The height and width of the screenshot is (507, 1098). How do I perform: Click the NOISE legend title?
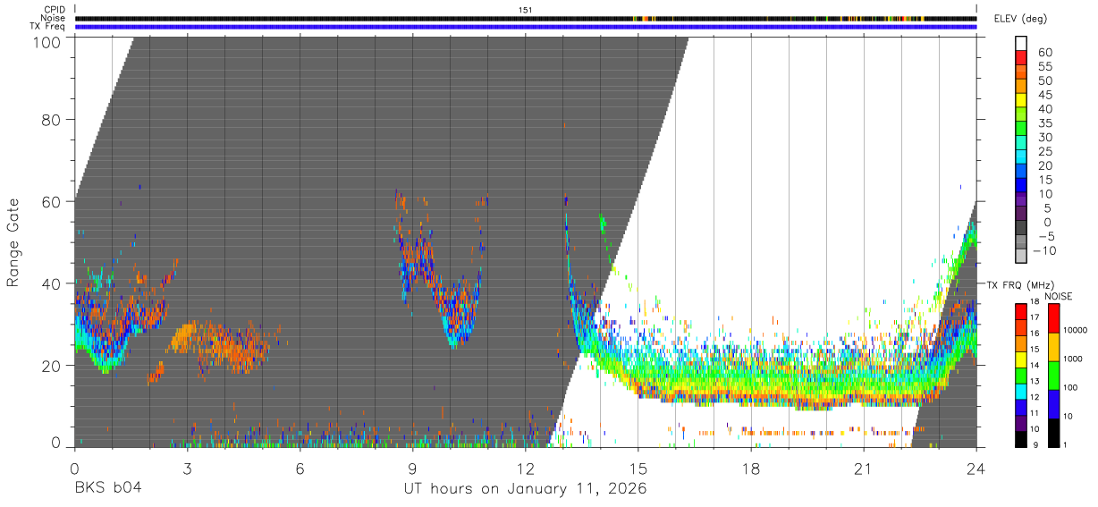[1058, 296]
